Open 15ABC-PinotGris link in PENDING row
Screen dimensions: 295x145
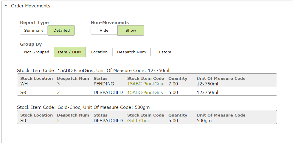pyautogui.click(x=145, y=84)
